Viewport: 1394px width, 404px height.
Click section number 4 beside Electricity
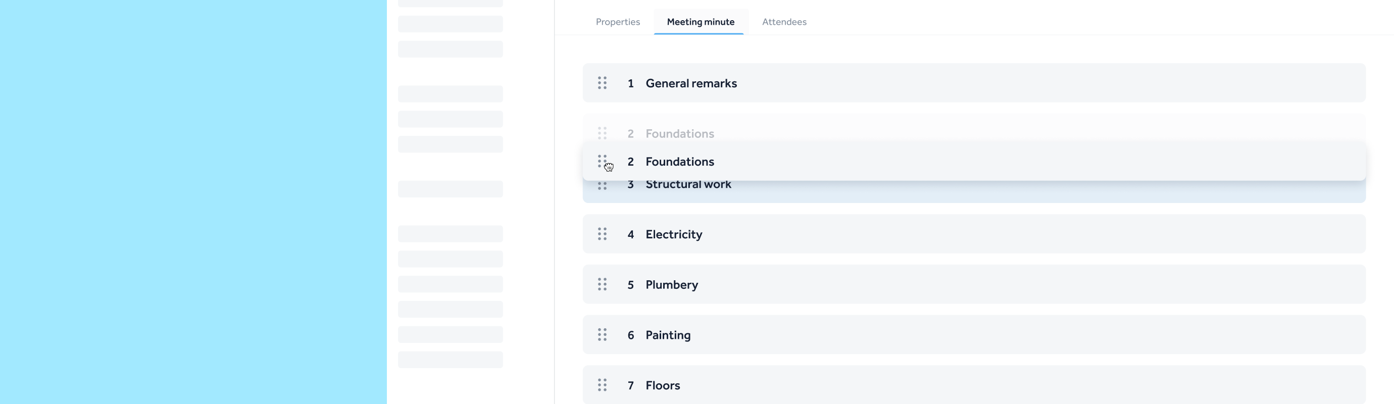[630, 234]
